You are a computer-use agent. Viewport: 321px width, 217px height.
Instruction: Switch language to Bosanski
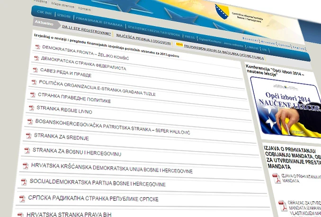250,39
